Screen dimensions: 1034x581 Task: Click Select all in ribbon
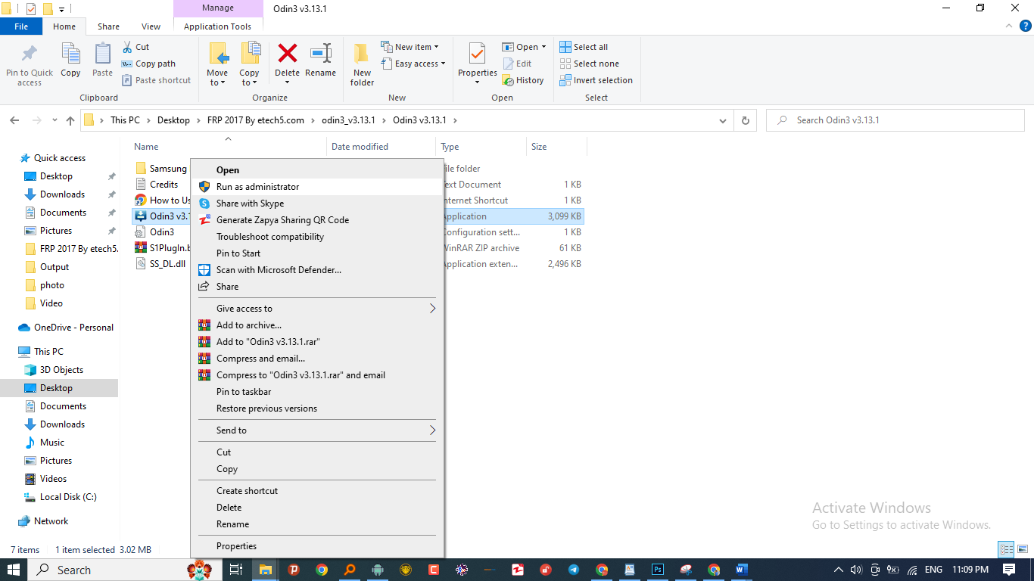point(584,47)
